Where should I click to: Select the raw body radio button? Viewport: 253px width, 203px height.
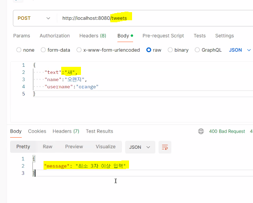click(149, 50)
